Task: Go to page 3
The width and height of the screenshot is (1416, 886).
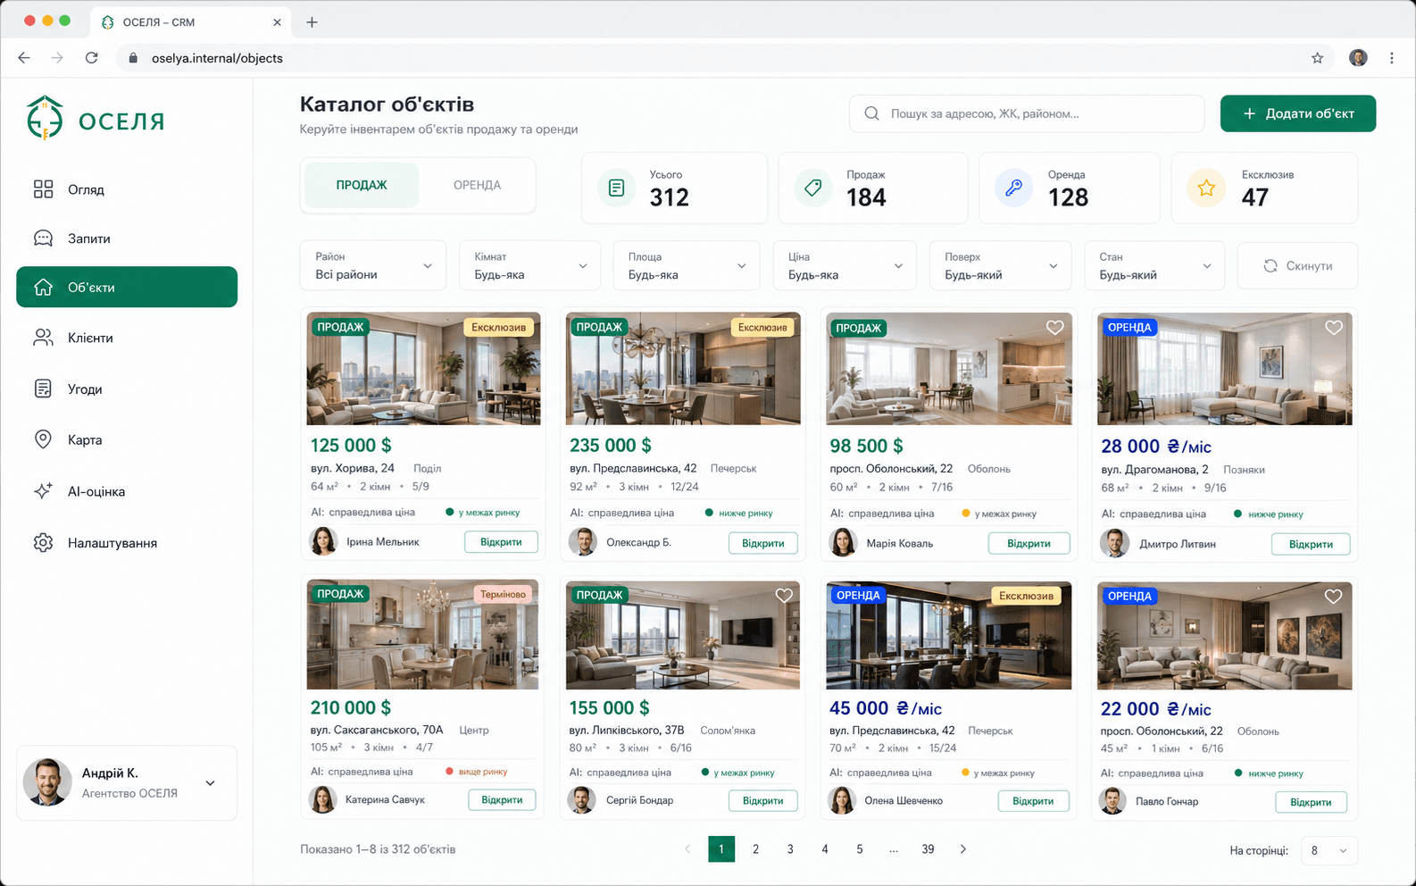Action: (x=790, y=848)
